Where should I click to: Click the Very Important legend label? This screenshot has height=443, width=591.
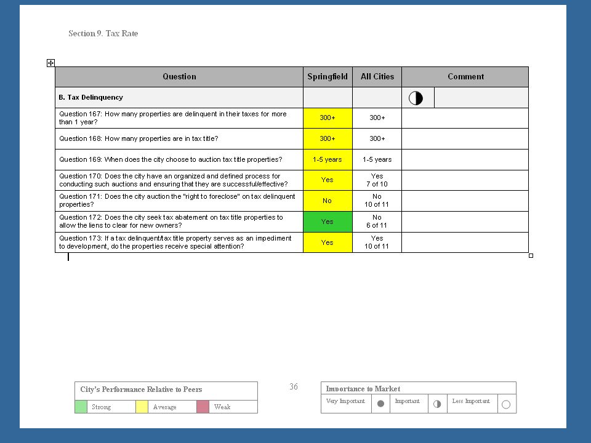(345, 401)
